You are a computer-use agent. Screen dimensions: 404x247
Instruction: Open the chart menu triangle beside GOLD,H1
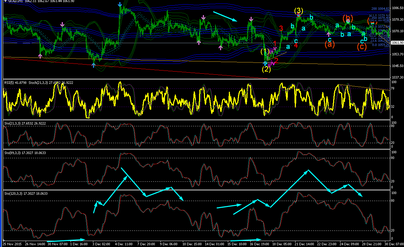pyautogui.click(x=5, y=1)
